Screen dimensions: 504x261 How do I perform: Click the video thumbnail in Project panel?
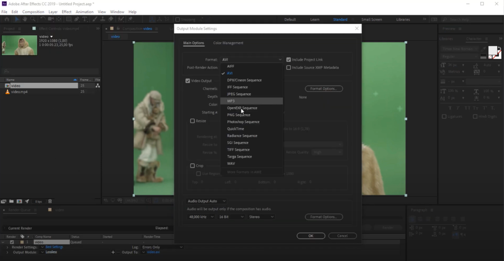click(20, 45)
